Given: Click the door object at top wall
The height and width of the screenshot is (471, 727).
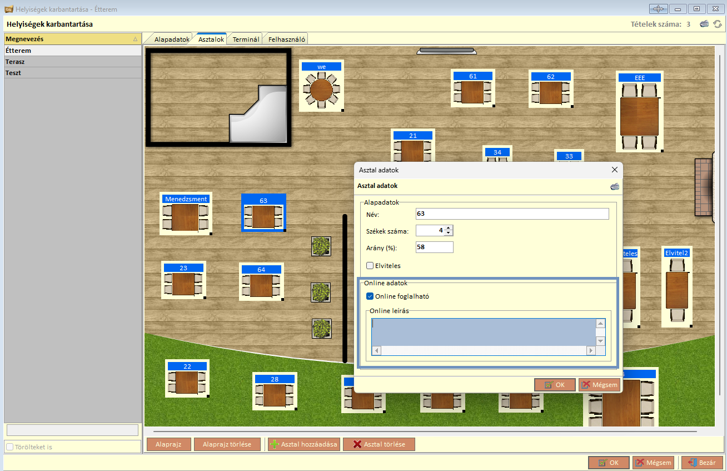Looking at the screenshot, I should click(447, 51).
